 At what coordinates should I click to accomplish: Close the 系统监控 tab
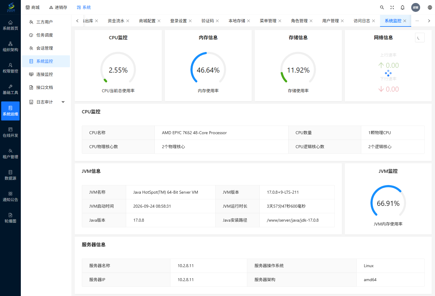tap(405, 21)
